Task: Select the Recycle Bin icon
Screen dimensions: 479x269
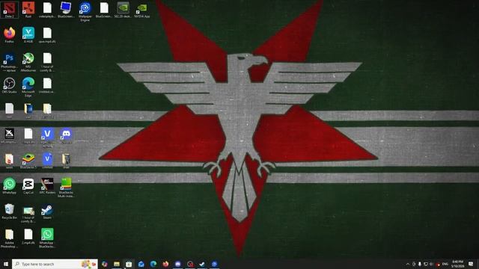Action: point(10,211)
